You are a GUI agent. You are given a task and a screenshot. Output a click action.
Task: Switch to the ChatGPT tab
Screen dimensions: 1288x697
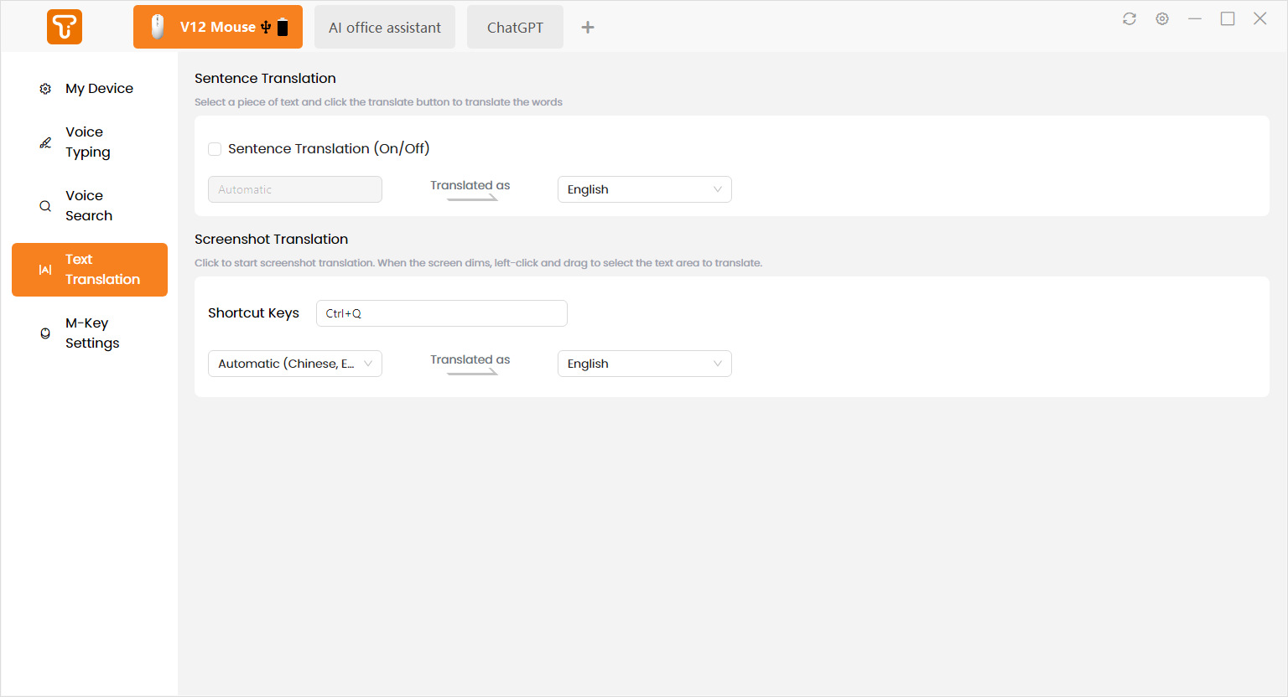515,28
